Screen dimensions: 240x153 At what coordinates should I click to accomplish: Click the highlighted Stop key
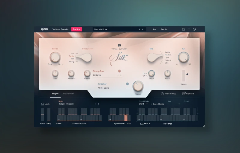(126, 118)
